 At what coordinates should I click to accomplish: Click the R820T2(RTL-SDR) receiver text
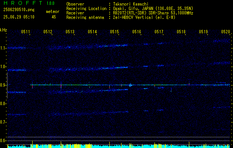(153, 13)
